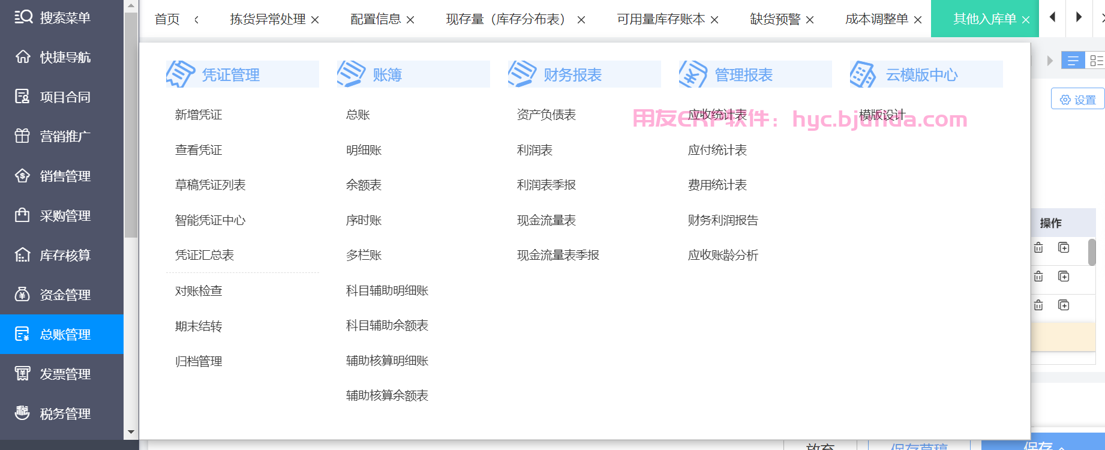Open 销售管理 sidebar item
Image resolution: width=1105 pixels, height=450 pixels.
(x=62, y=176)
